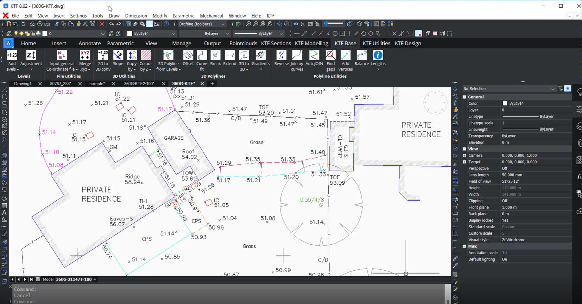
Task: Expand the Camera property row
Action: pyautogui.click(x=464, y=156)
